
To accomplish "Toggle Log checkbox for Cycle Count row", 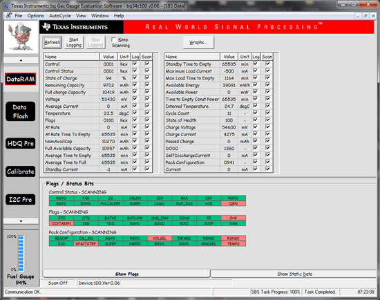I will (x=255, y=113).
